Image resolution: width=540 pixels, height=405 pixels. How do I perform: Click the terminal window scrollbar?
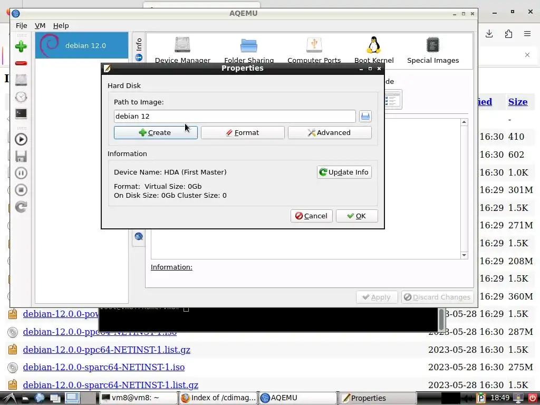click(x=441, y=320)
